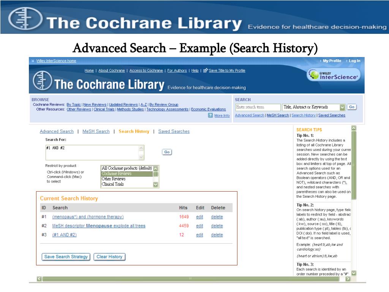Viewport: 389px width, 292px height.
Task: Click By Review Group link
Action: (x=164, y=105)
